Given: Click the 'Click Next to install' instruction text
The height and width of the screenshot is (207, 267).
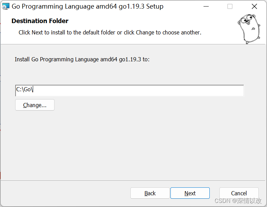Looking at the screenshot, I should 110,32.
